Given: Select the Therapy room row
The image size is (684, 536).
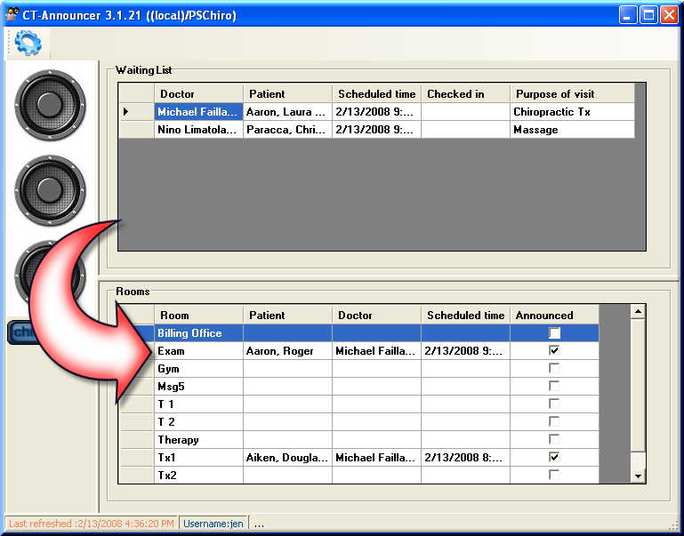Looking at the screenshot, I should pos(198,440).
